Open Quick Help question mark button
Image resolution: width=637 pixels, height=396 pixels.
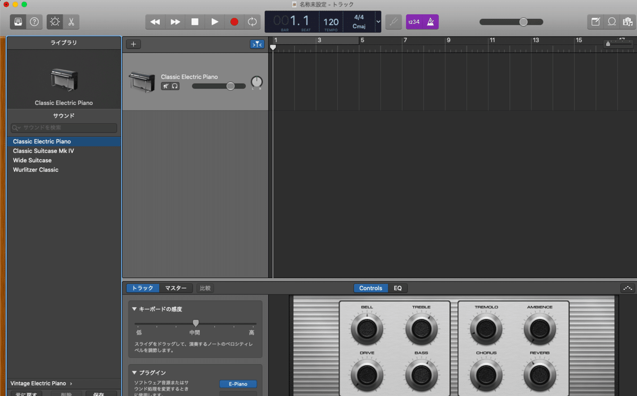35,22
